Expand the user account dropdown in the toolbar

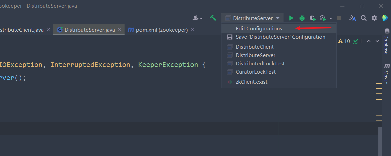[197, 18]
